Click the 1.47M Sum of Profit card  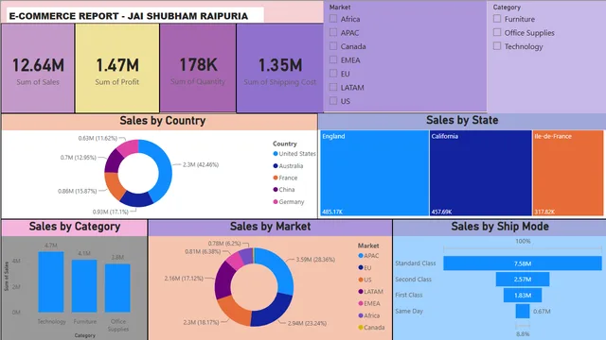[117, 68]
